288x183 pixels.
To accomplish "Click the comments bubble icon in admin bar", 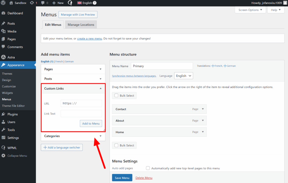I will tap(43, 3).
